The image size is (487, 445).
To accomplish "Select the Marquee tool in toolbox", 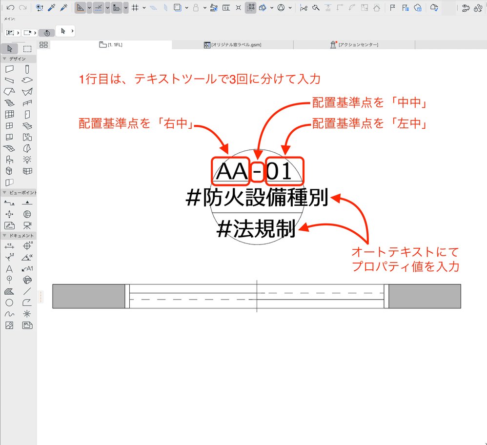I will pos(27,49).
